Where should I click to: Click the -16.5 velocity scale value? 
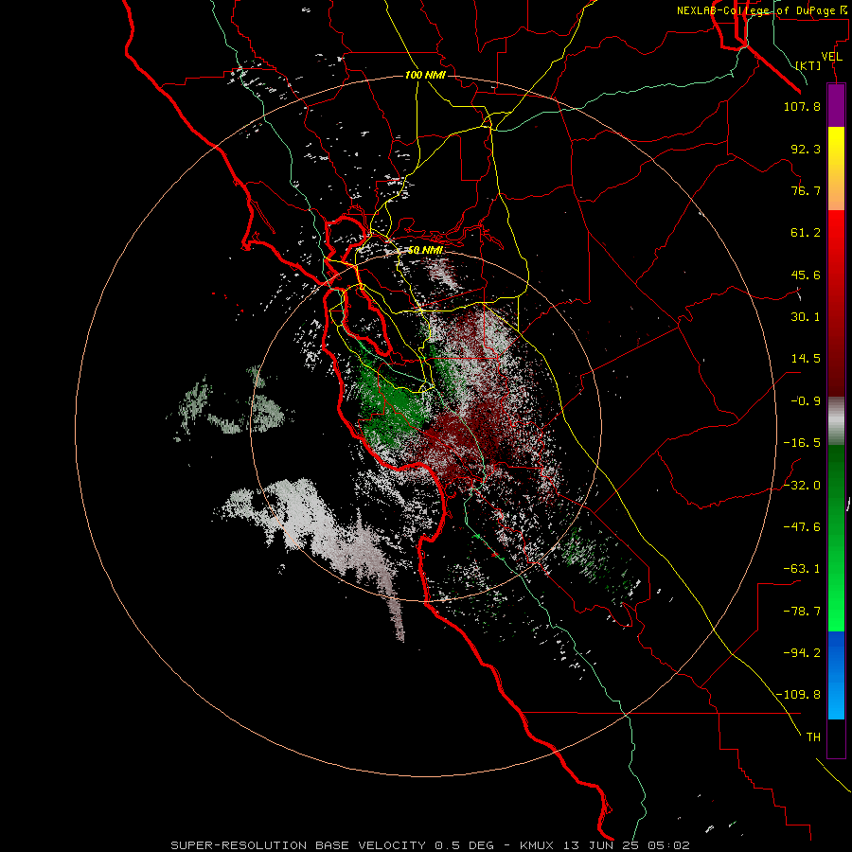[802, 443]
